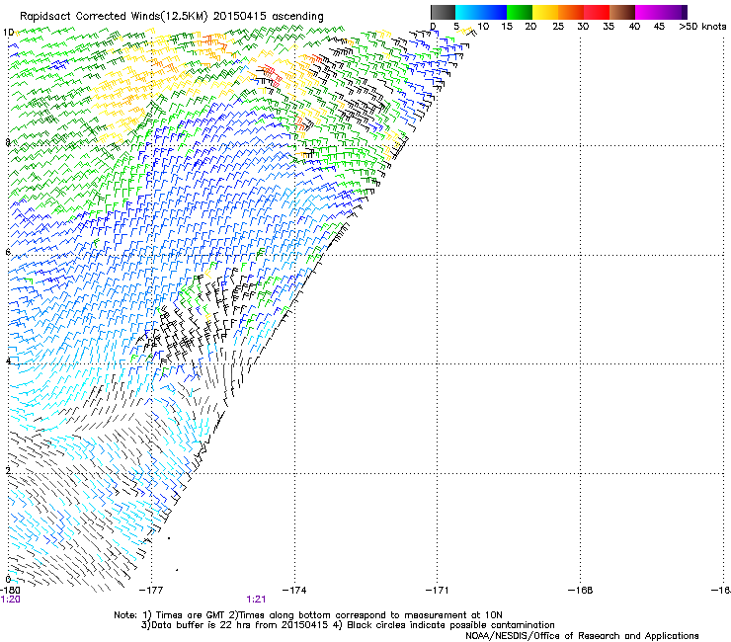Click the latitude 10 axis label
The height and width of the screenshot is (642, 731).
pyautogui.click(x=8, y=33)
